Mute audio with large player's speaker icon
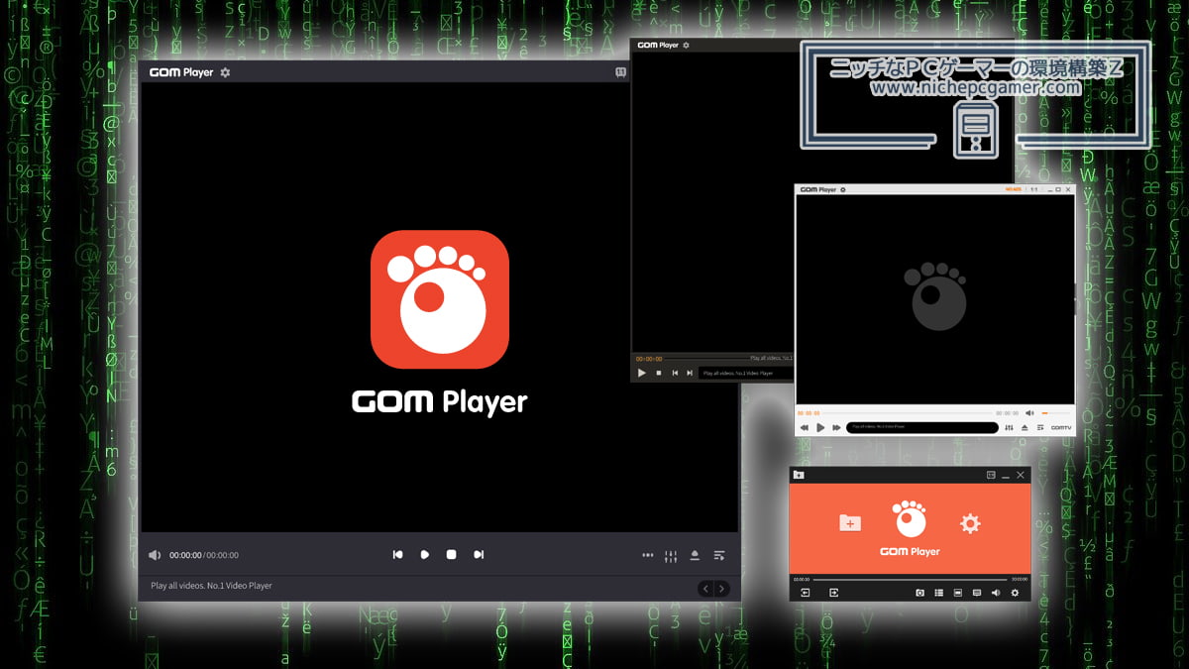The height and width of the screenshot is (669, 1189). click(155, 555)
